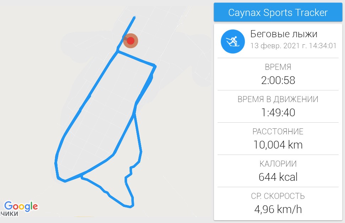Click the cross-country skiing activity icon
Image resolution: width=345 pixels, height=223 pixels.
[x=232, y=41]
